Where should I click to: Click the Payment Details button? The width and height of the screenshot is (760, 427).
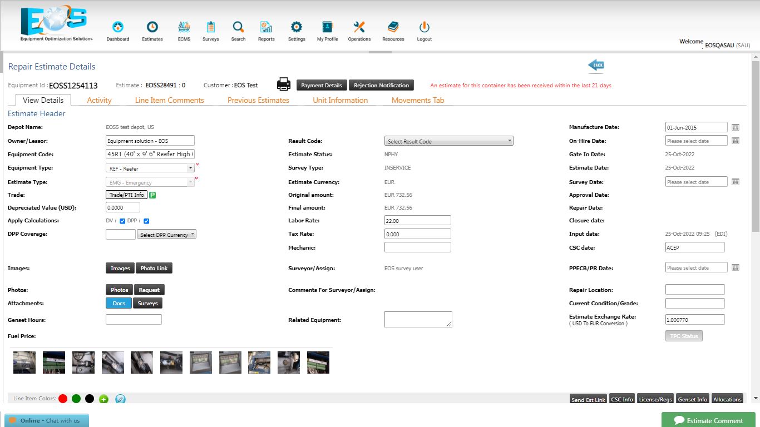[x=321, y=85]
